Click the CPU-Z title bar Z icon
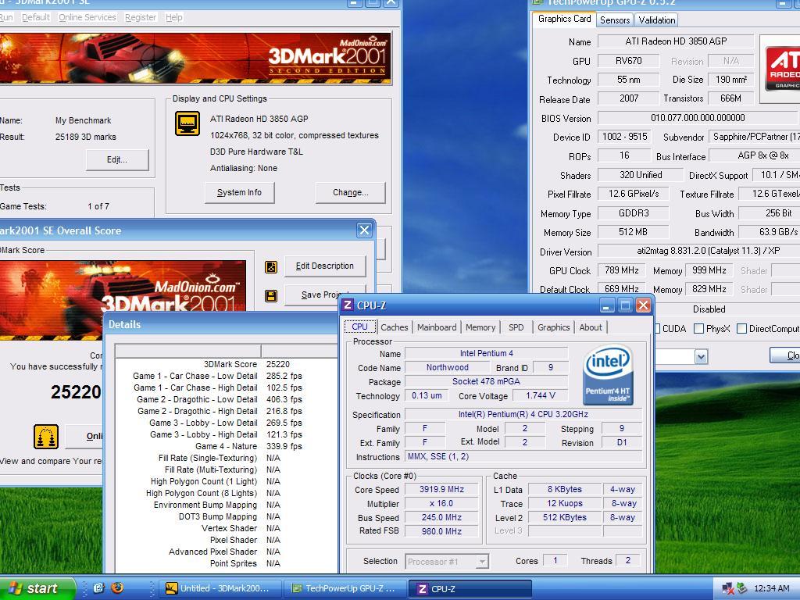Viewport: 800px width, 600px height. point(348,305)
